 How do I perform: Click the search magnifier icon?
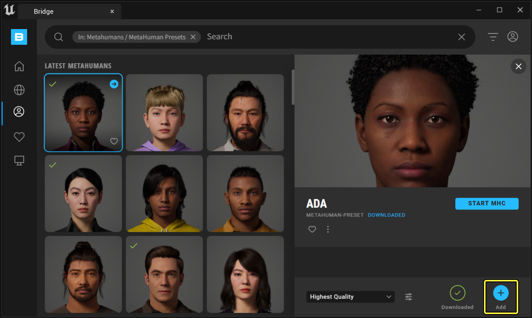59,37
